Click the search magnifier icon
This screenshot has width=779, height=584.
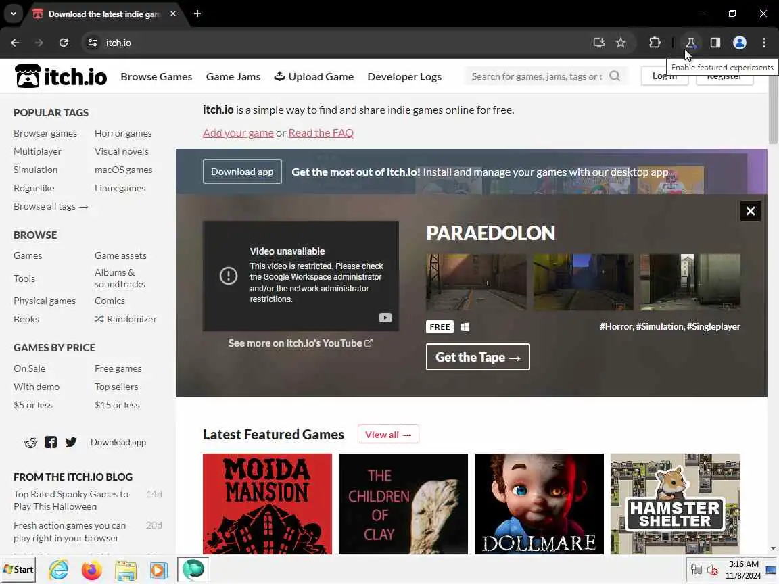click(x=615, y=76)
